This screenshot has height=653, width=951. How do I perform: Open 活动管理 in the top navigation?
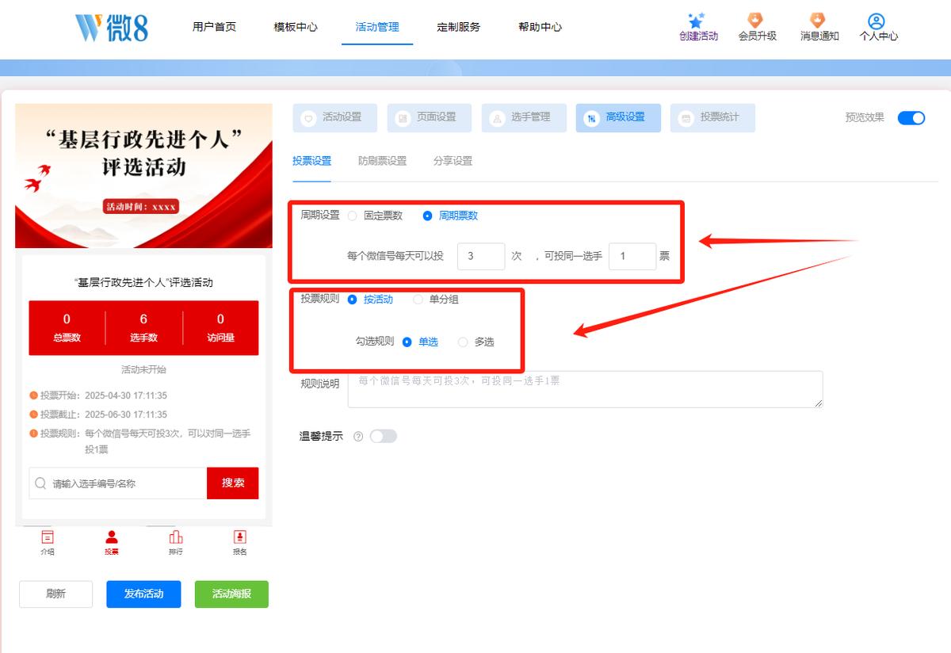[377, 27]
